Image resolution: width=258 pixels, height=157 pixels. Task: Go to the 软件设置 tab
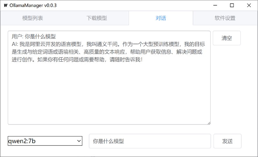click(x=225, y=18)
